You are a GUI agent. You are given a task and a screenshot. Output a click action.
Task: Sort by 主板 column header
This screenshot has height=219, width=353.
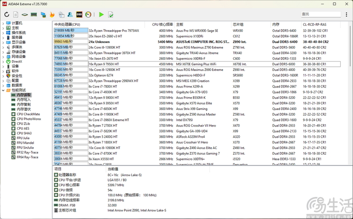tap(180, 24)
